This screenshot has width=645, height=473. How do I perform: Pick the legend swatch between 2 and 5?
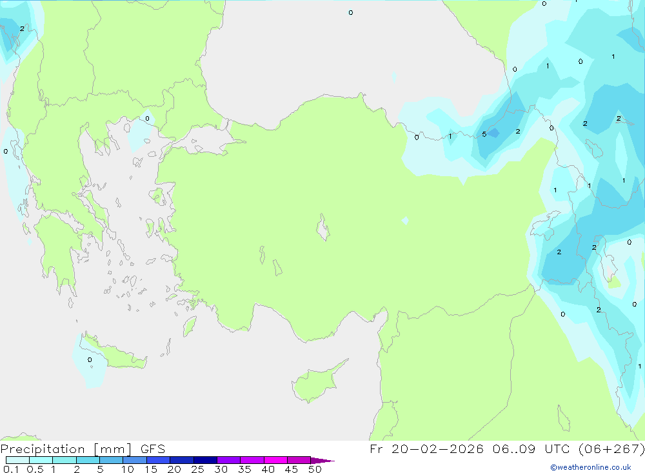88,460
